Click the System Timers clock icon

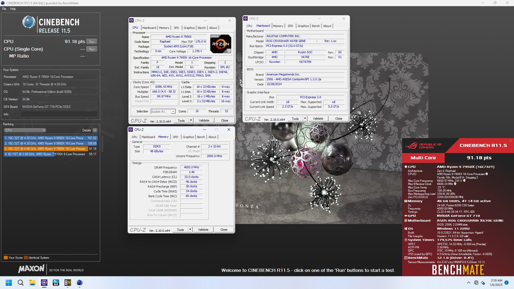[x=406, y=240]
